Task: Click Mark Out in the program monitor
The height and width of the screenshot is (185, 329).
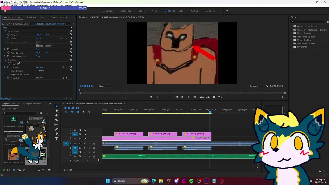Action: pos(163,97)
